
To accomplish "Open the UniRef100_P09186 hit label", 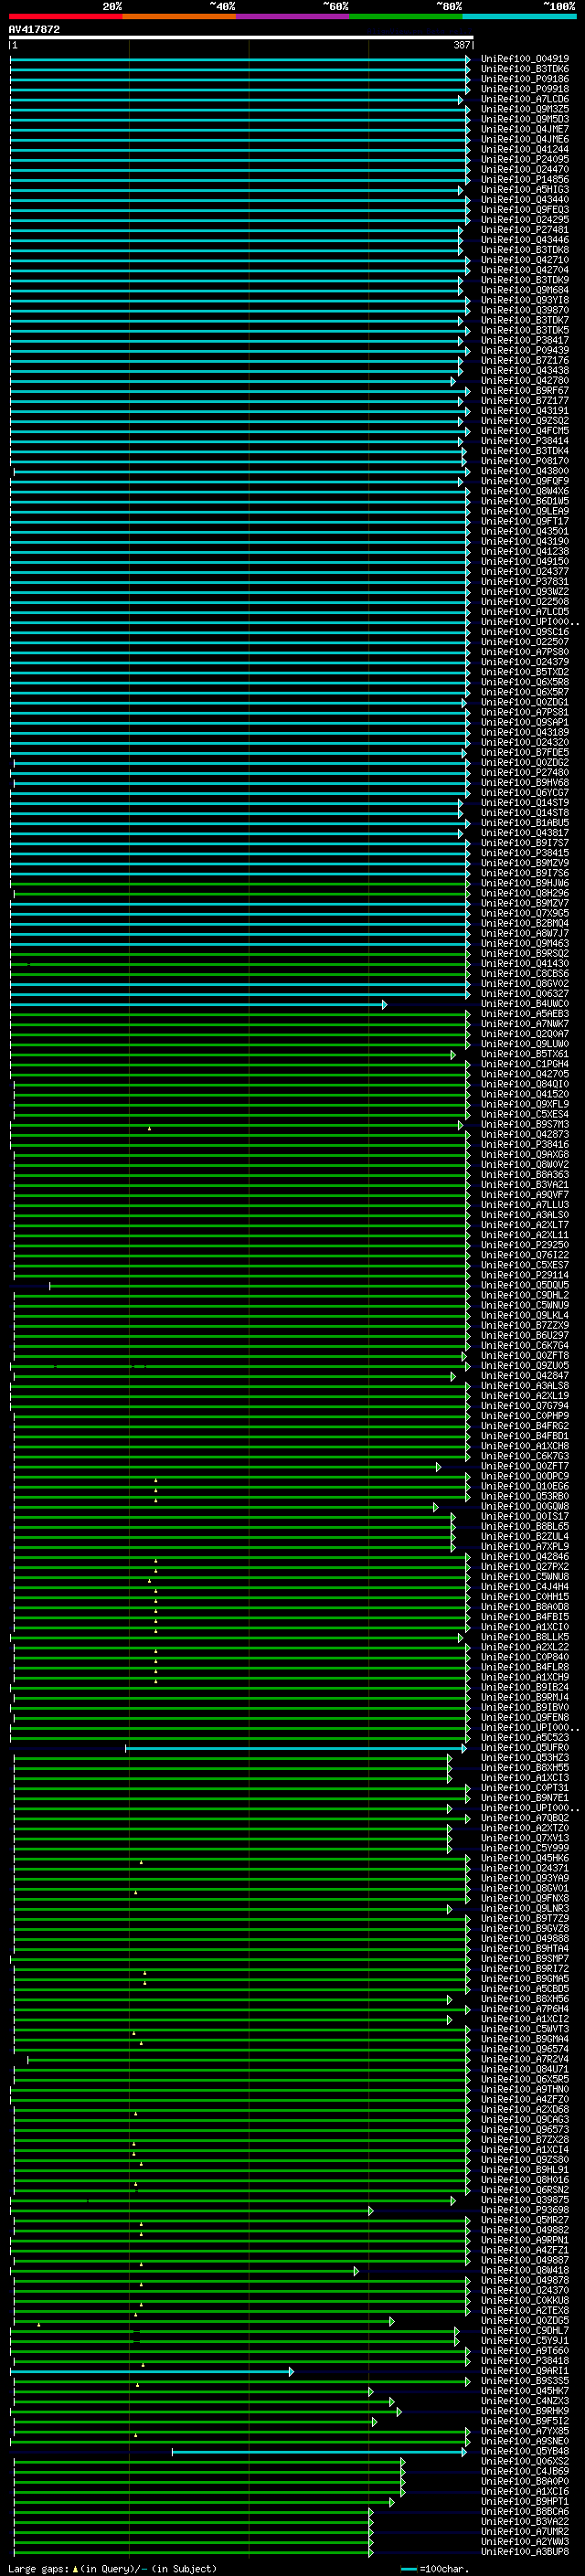I will pos(524,79).
